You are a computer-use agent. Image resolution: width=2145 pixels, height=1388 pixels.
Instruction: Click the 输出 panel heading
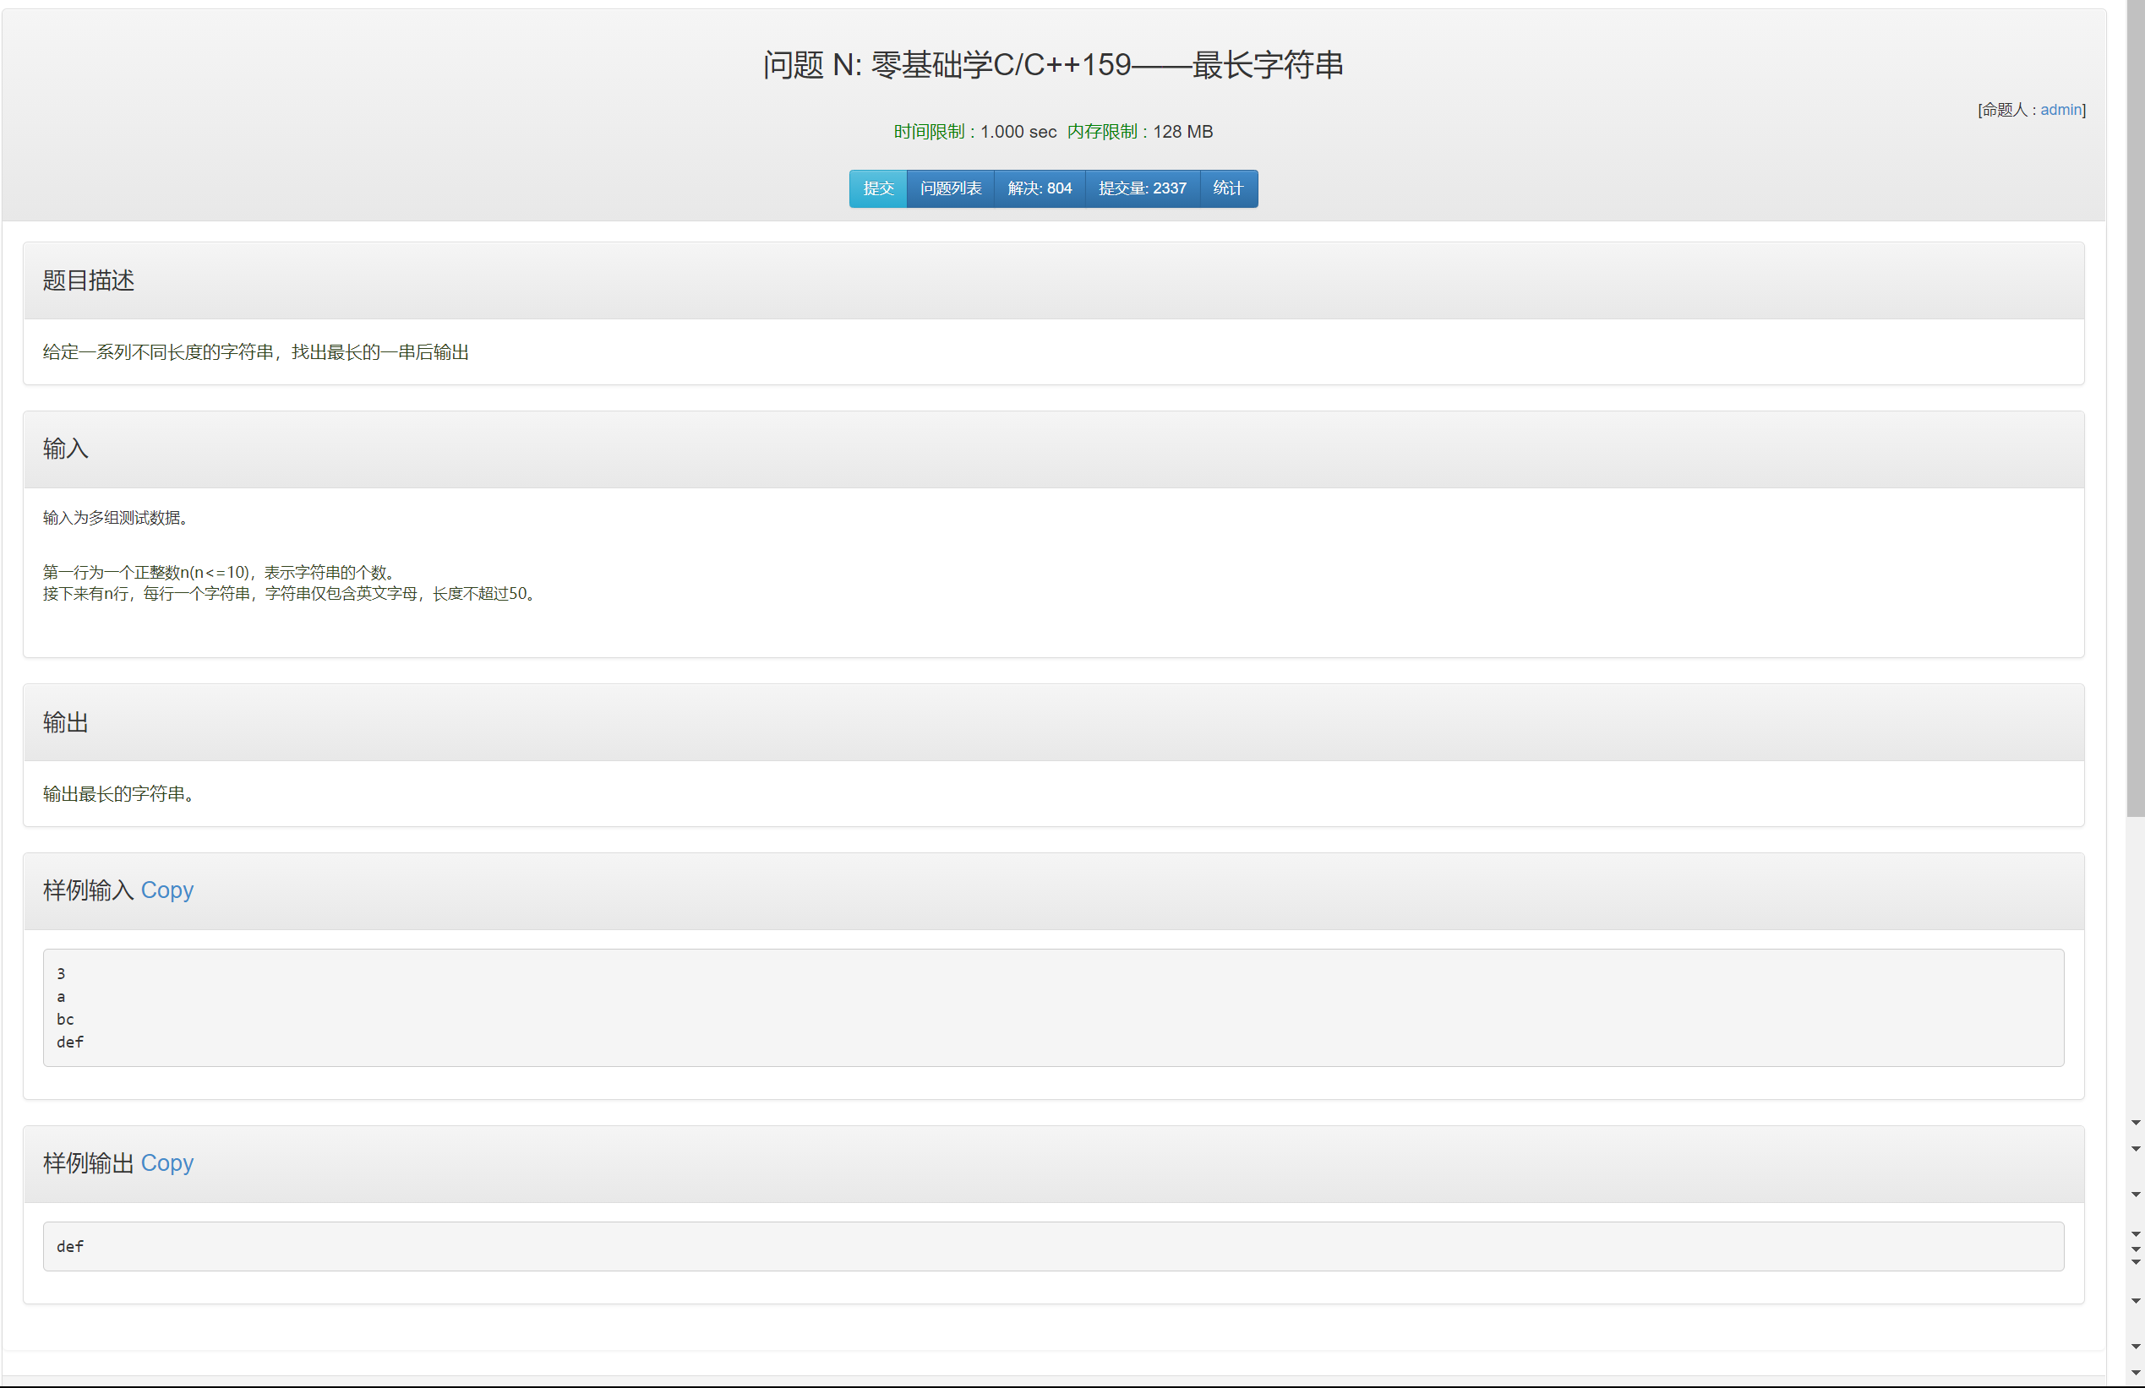coord(66,722)
